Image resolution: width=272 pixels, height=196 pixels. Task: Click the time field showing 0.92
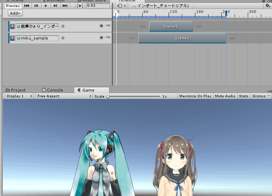coord(98,6)
